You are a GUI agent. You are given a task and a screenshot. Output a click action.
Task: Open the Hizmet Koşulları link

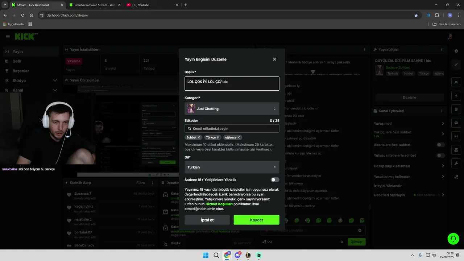pyautogui.click(x=219, y=204)
